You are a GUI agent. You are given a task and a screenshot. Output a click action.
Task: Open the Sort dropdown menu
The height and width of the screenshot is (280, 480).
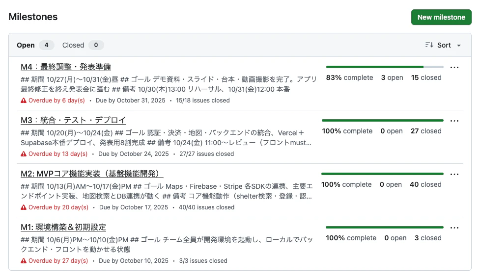coord(443,45)
